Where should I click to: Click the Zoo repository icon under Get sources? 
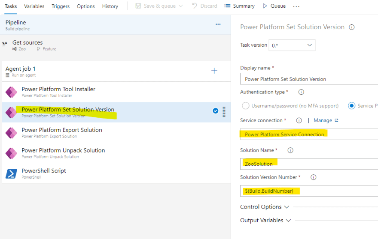tap(15, 49)
